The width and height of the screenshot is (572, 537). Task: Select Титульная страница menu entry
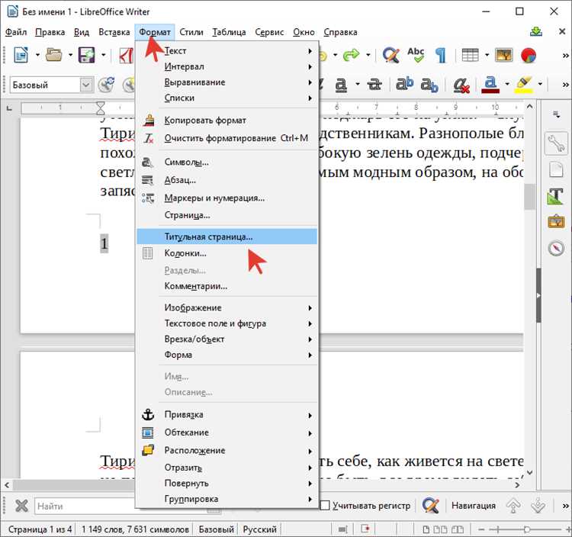pyautogui.click(x=227, y=236)
